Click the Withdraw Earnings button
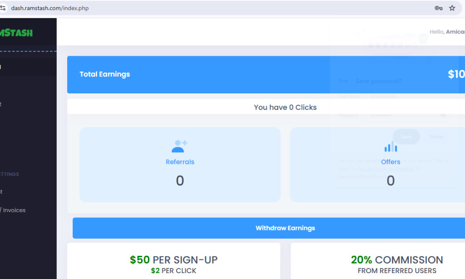465x279 pixels. pos(285,228)
